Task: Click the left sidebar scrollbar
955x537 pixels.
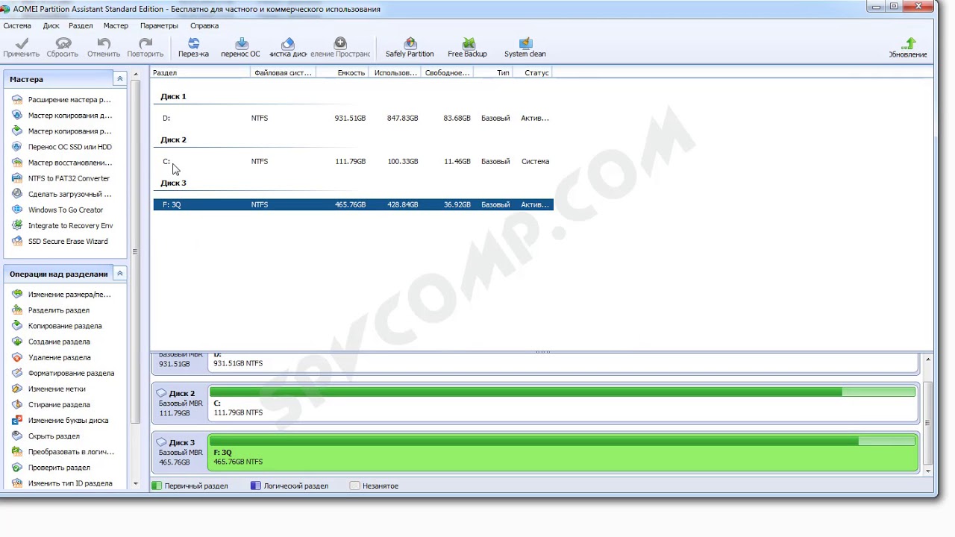Action: pyautogui.click(x=136, y=251)
